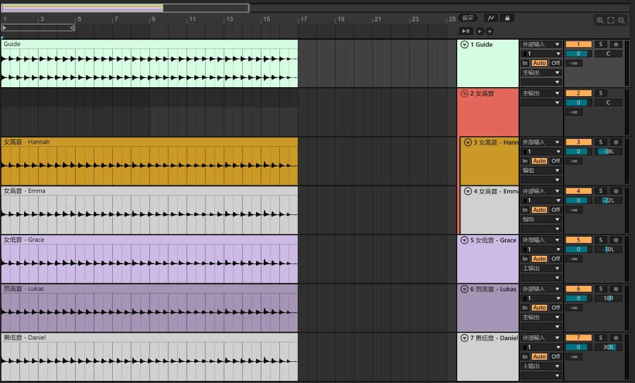Viewport: 635px width, 383px height.
Task: Arm record on track 女低音 - Grace
Action: 616,240
